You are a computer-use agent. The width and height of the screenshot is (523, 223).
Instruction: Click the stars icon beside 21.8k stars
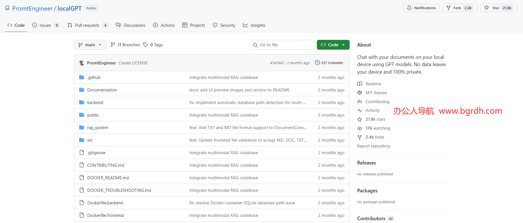point(360,119)
